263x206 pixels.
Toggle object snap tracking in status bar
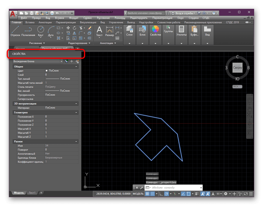(183, 194)
